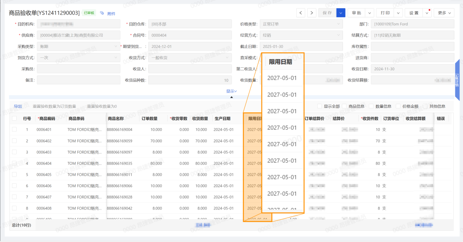Open the blue save dropdown arrow
The image size is (463, 242).
click(x=341, y=13)
